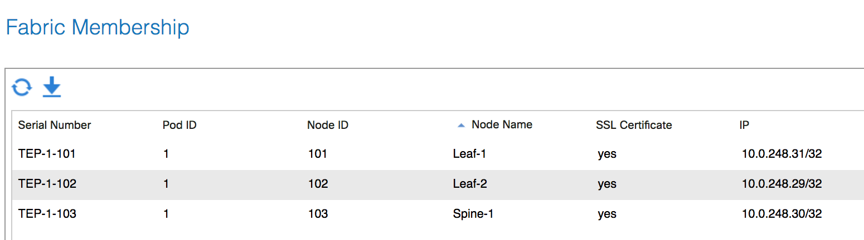The height and width of the screenshot is (240, 864).
Task: Select the TEP-1-101 row
Action: click(x=438, y=154)
